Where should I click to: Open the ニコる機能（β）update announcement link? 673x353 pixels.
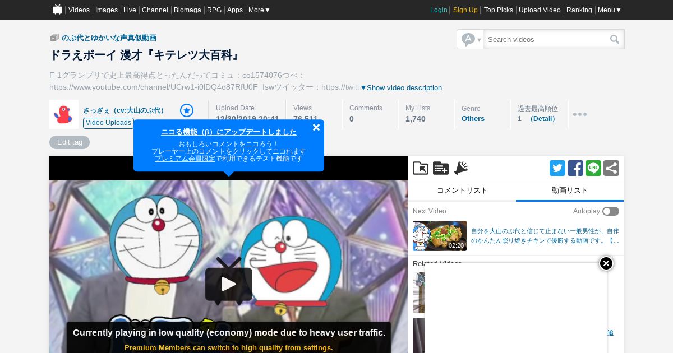[229, 132]
